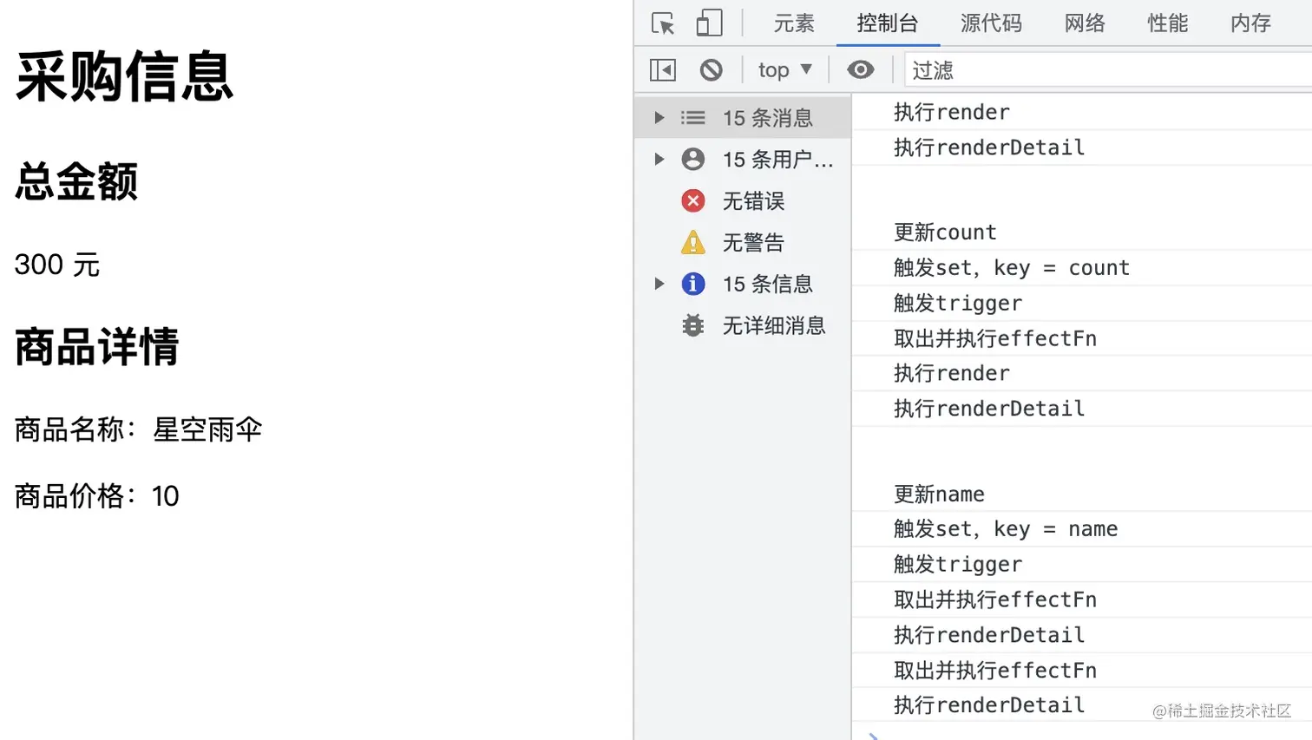Viewport: 1312px width, 740px height.
Task: Switch to the 性能 tab
Action: pyautogui.click(x=1168, y=23)
